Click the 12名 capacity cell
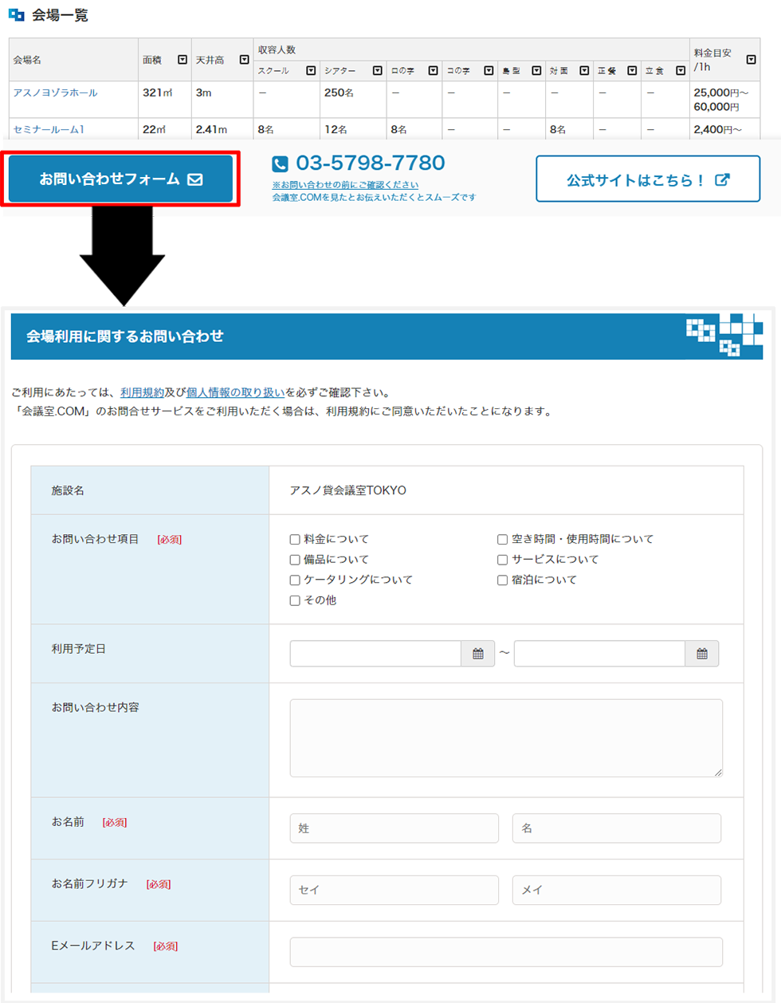The width and height of the screenshot is (781, 1003). (x=353, y=129)
